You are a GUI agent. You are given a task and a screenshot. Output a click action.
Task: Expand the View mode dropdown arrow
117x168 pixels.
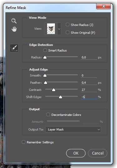pos(59,29)
